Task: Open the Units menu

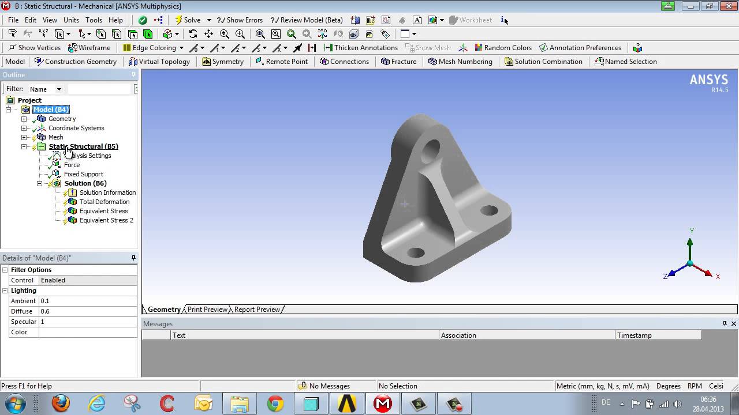Action: (x=71, y=20)
